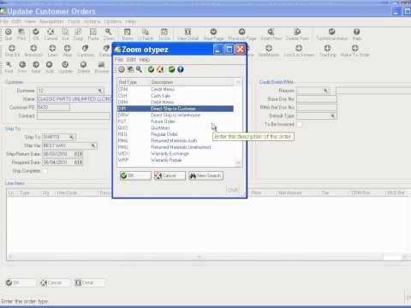Image resolution: width=411 pixels, height=308 pixels.
Task: Open the Edit menu in Zoom dialog
Action: (x=131, y=60)
